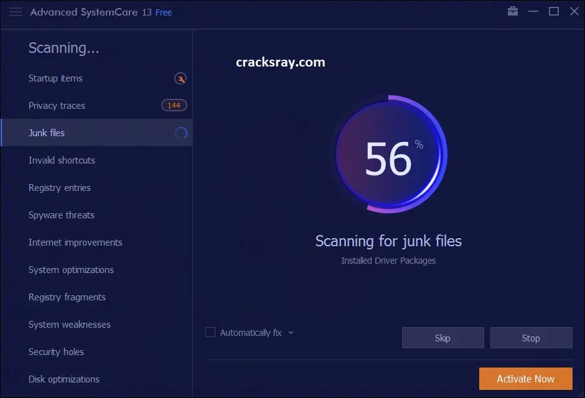The height and width of the screenshot is (398, 585).
Task: Close the Advanced SystemCare window
Action: click(574, 12)
